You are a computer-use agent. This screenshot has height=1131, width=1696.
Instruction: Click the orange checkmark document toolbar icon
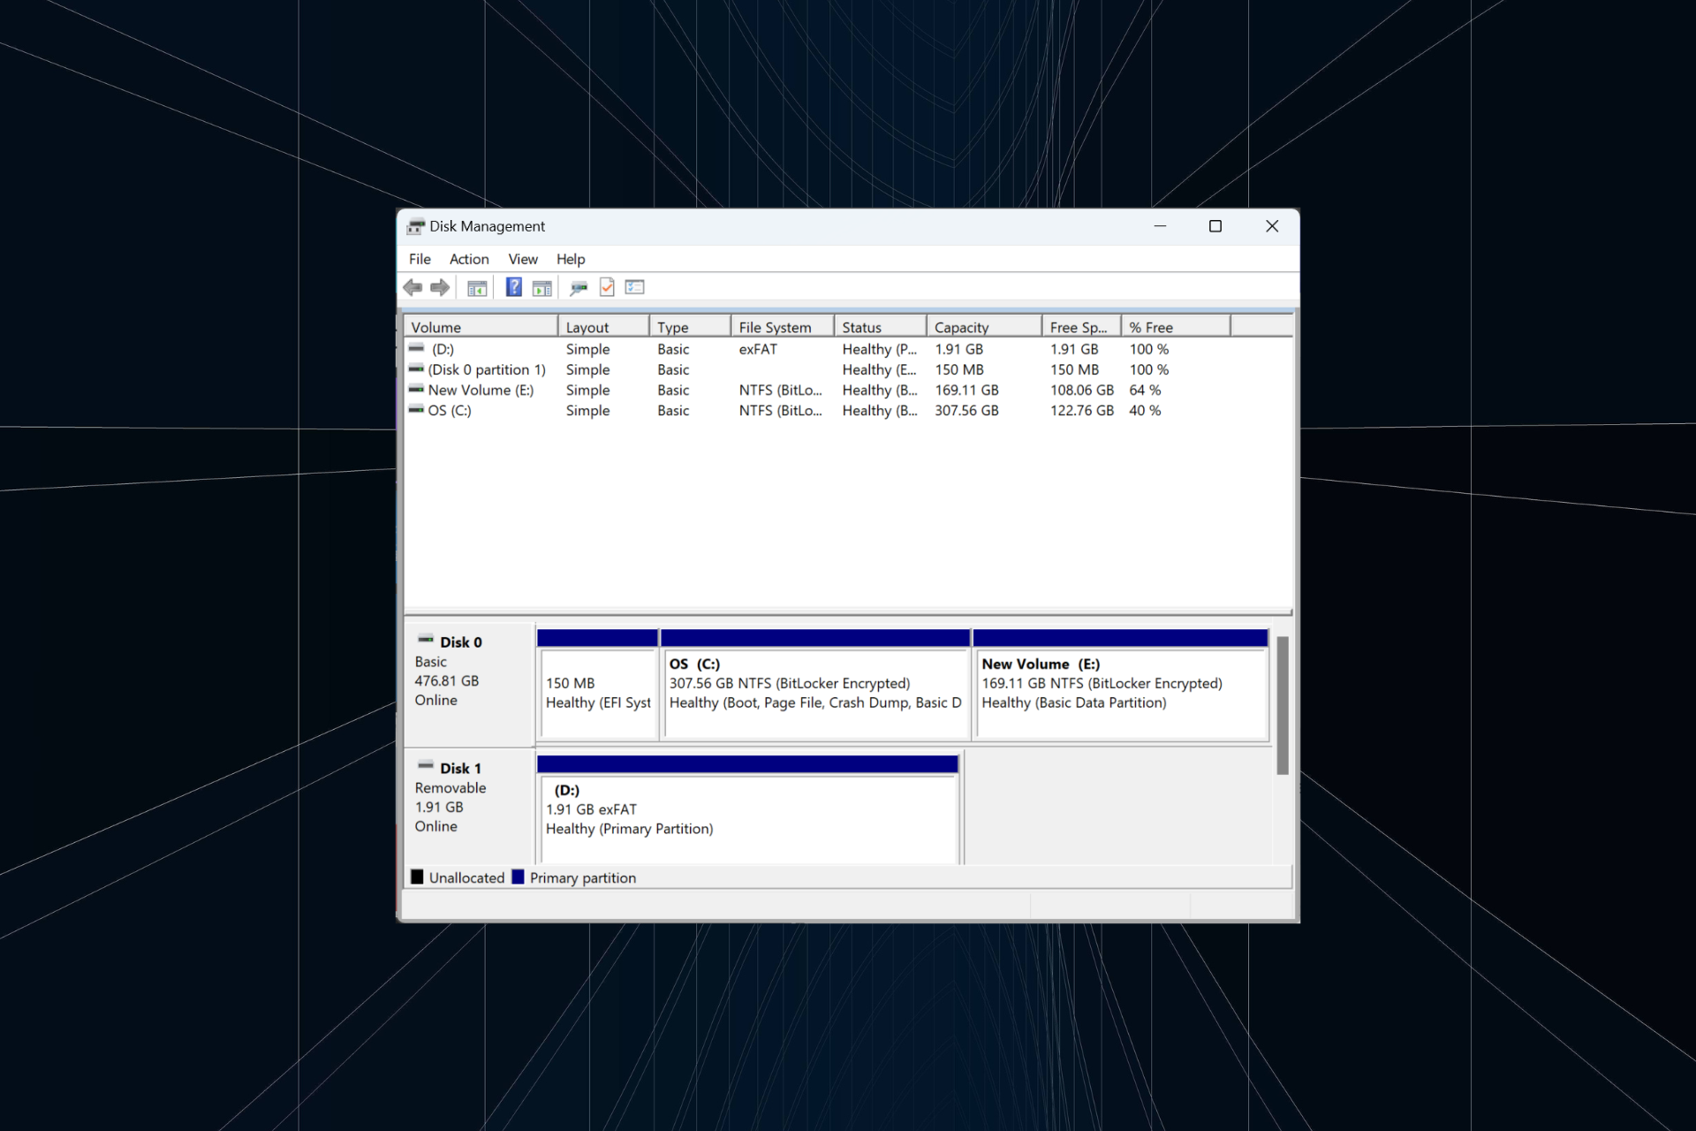coord(607,287)
